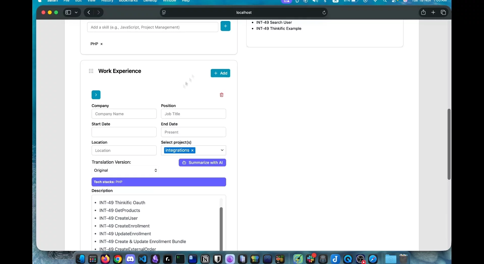Click the Add button in Work Experience
This screenshot has width=484, height=264.
point(220,73)
